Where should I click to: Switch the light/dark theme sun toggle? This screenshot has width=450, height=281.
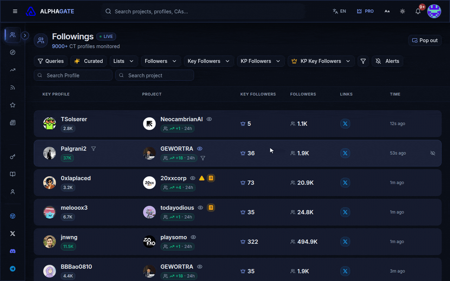(403, 11)
